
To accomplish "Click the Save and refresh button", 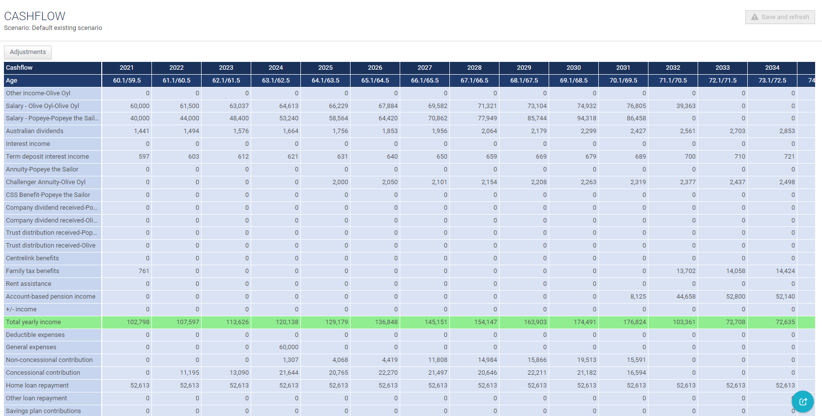I will click(x=780, y=17).
